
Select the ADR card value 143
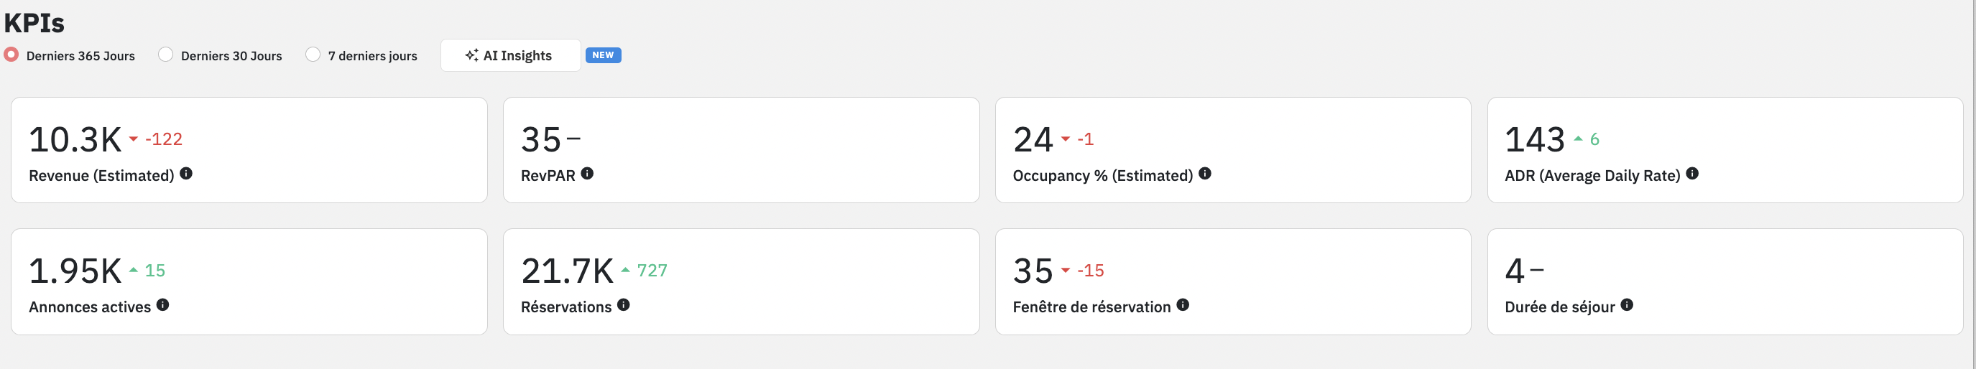pos(1534,139)
